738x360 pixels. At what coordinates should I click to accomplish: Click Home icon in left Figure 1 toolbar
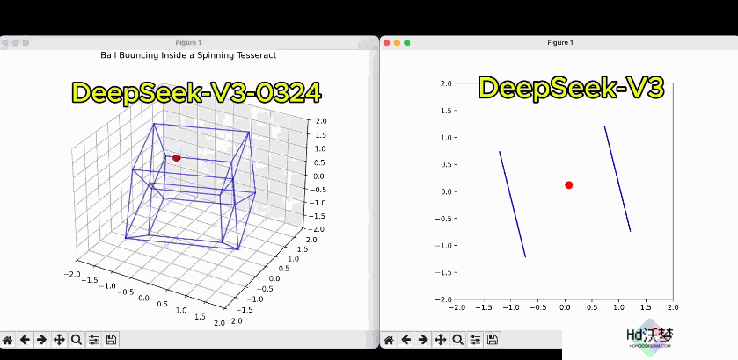(x=8, y=339)
